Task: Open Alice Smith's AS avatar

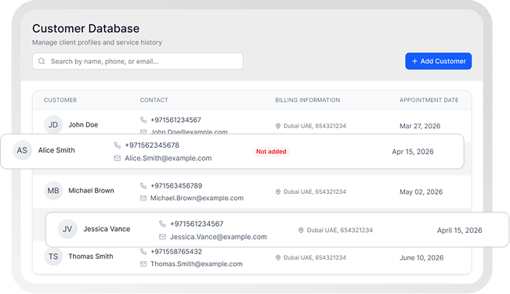Action: click(22, 150)
